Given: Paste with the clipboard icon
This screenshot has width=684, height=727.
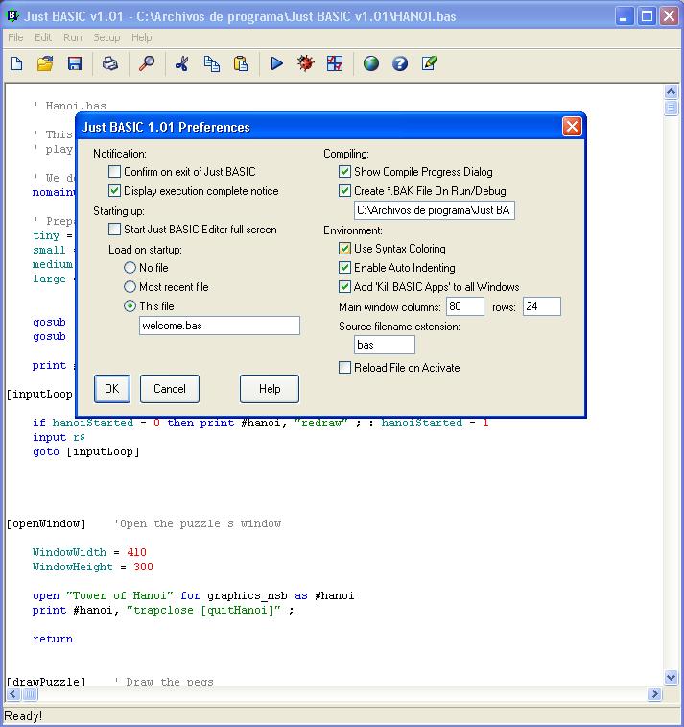Looking at the screenshot, I should [x=241, y=63].
